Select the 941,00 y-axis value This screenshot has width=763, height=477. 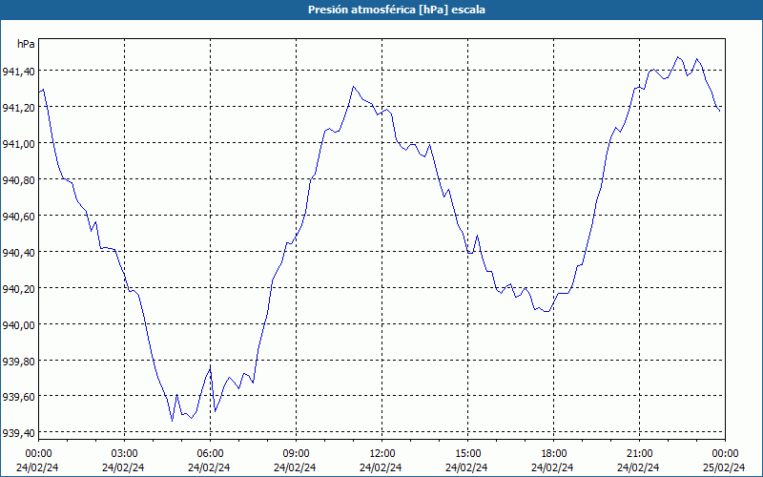[x=18, y=144]
